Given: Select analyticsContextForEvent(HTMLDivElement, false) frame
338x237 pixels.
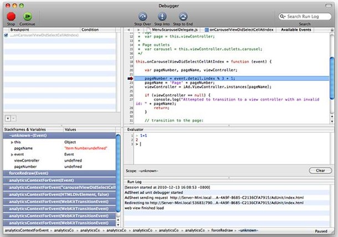Looking at the screenshot, I should (x=59, y=194).
